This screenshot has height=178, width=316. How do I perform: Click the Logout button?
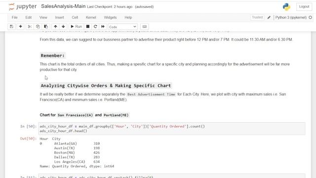point(304,6)
